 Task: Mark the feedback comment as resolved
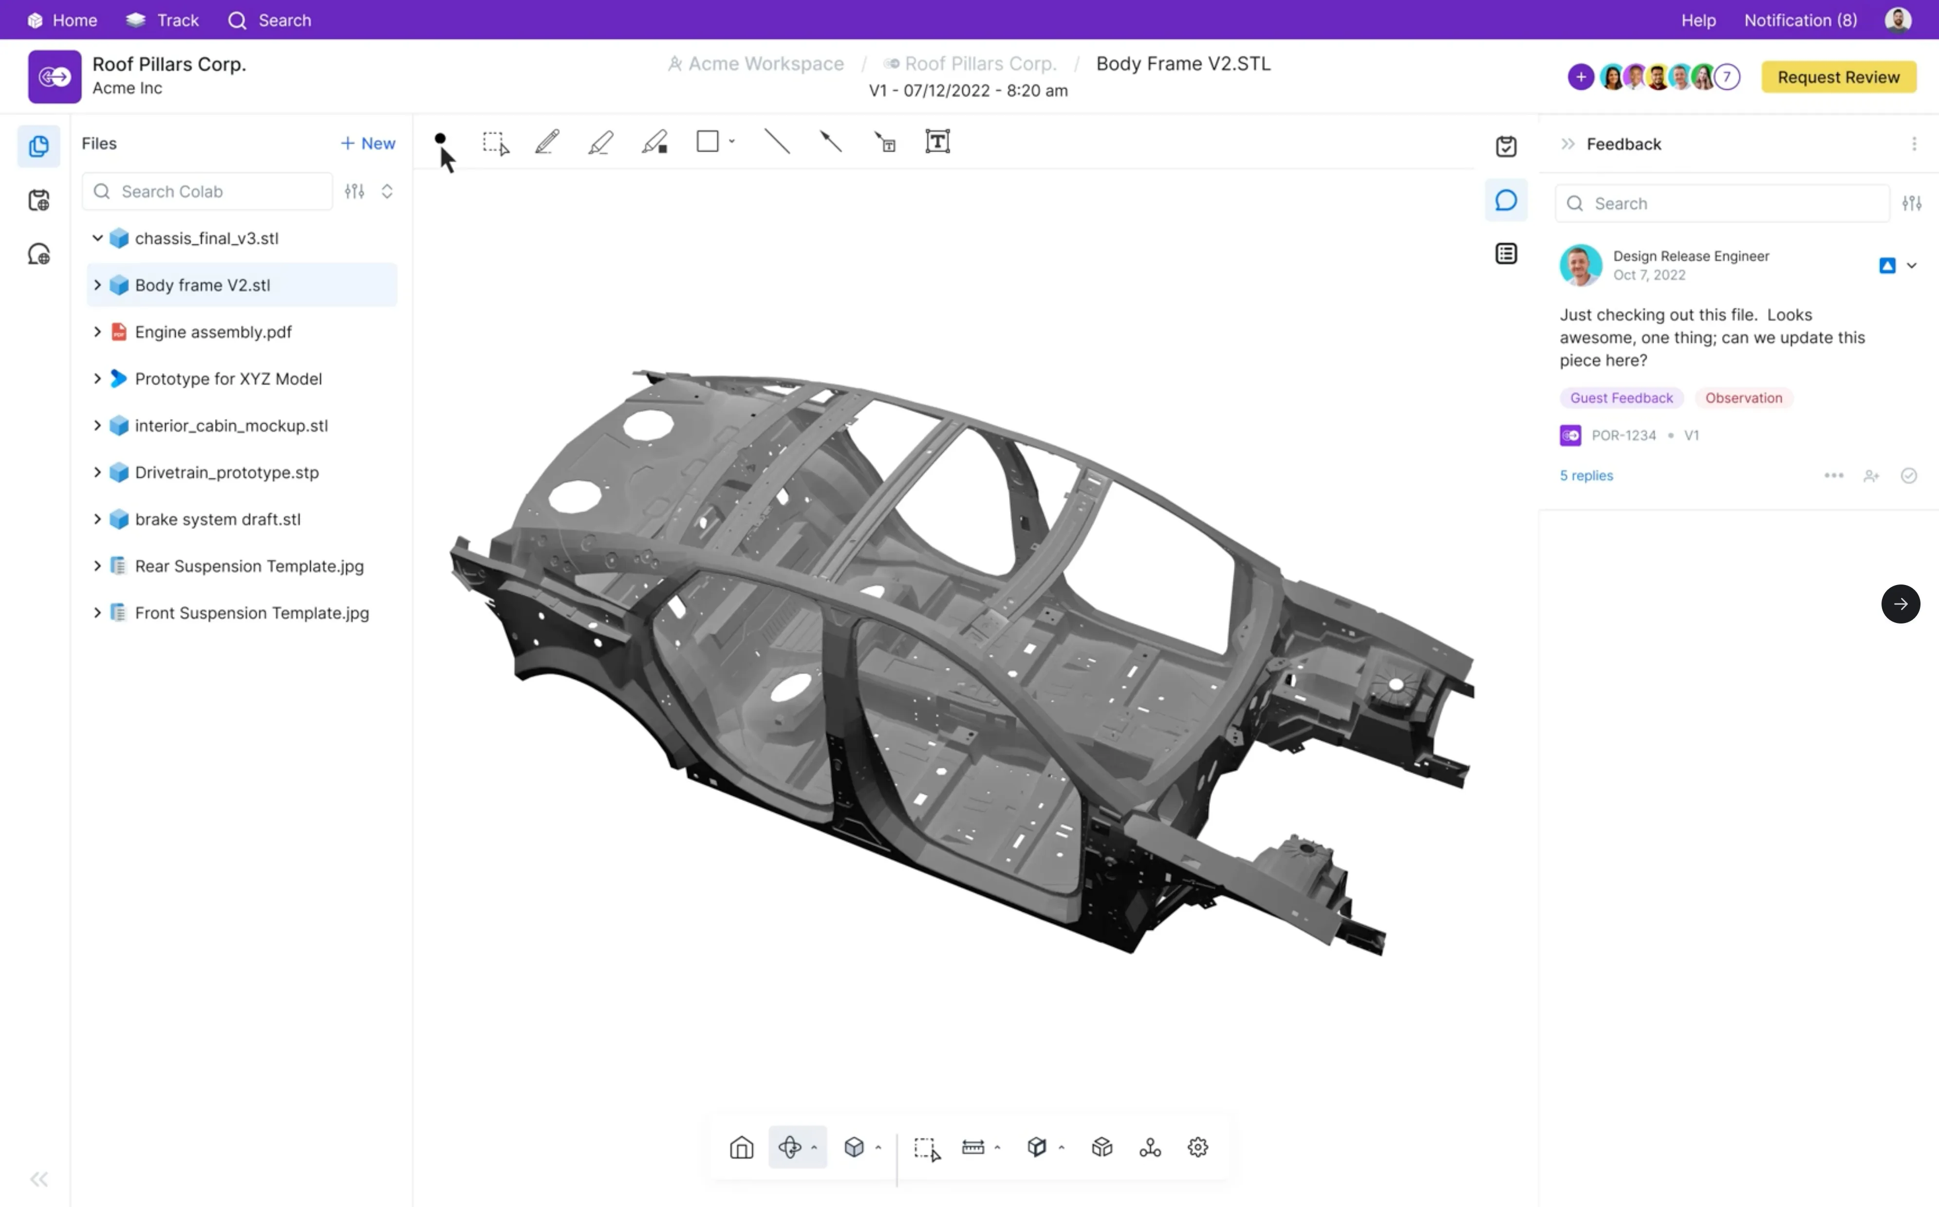pyautogui.click(x=1909, y=476)
